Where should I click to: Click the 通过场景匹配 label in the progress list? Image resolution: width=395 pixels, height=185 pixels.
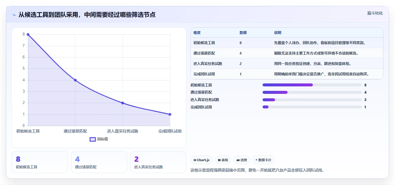click(x=201, y=92)
